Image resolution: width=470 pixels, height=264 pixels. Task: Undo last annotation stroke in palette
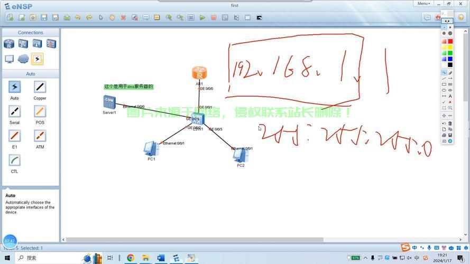[444, 124]
